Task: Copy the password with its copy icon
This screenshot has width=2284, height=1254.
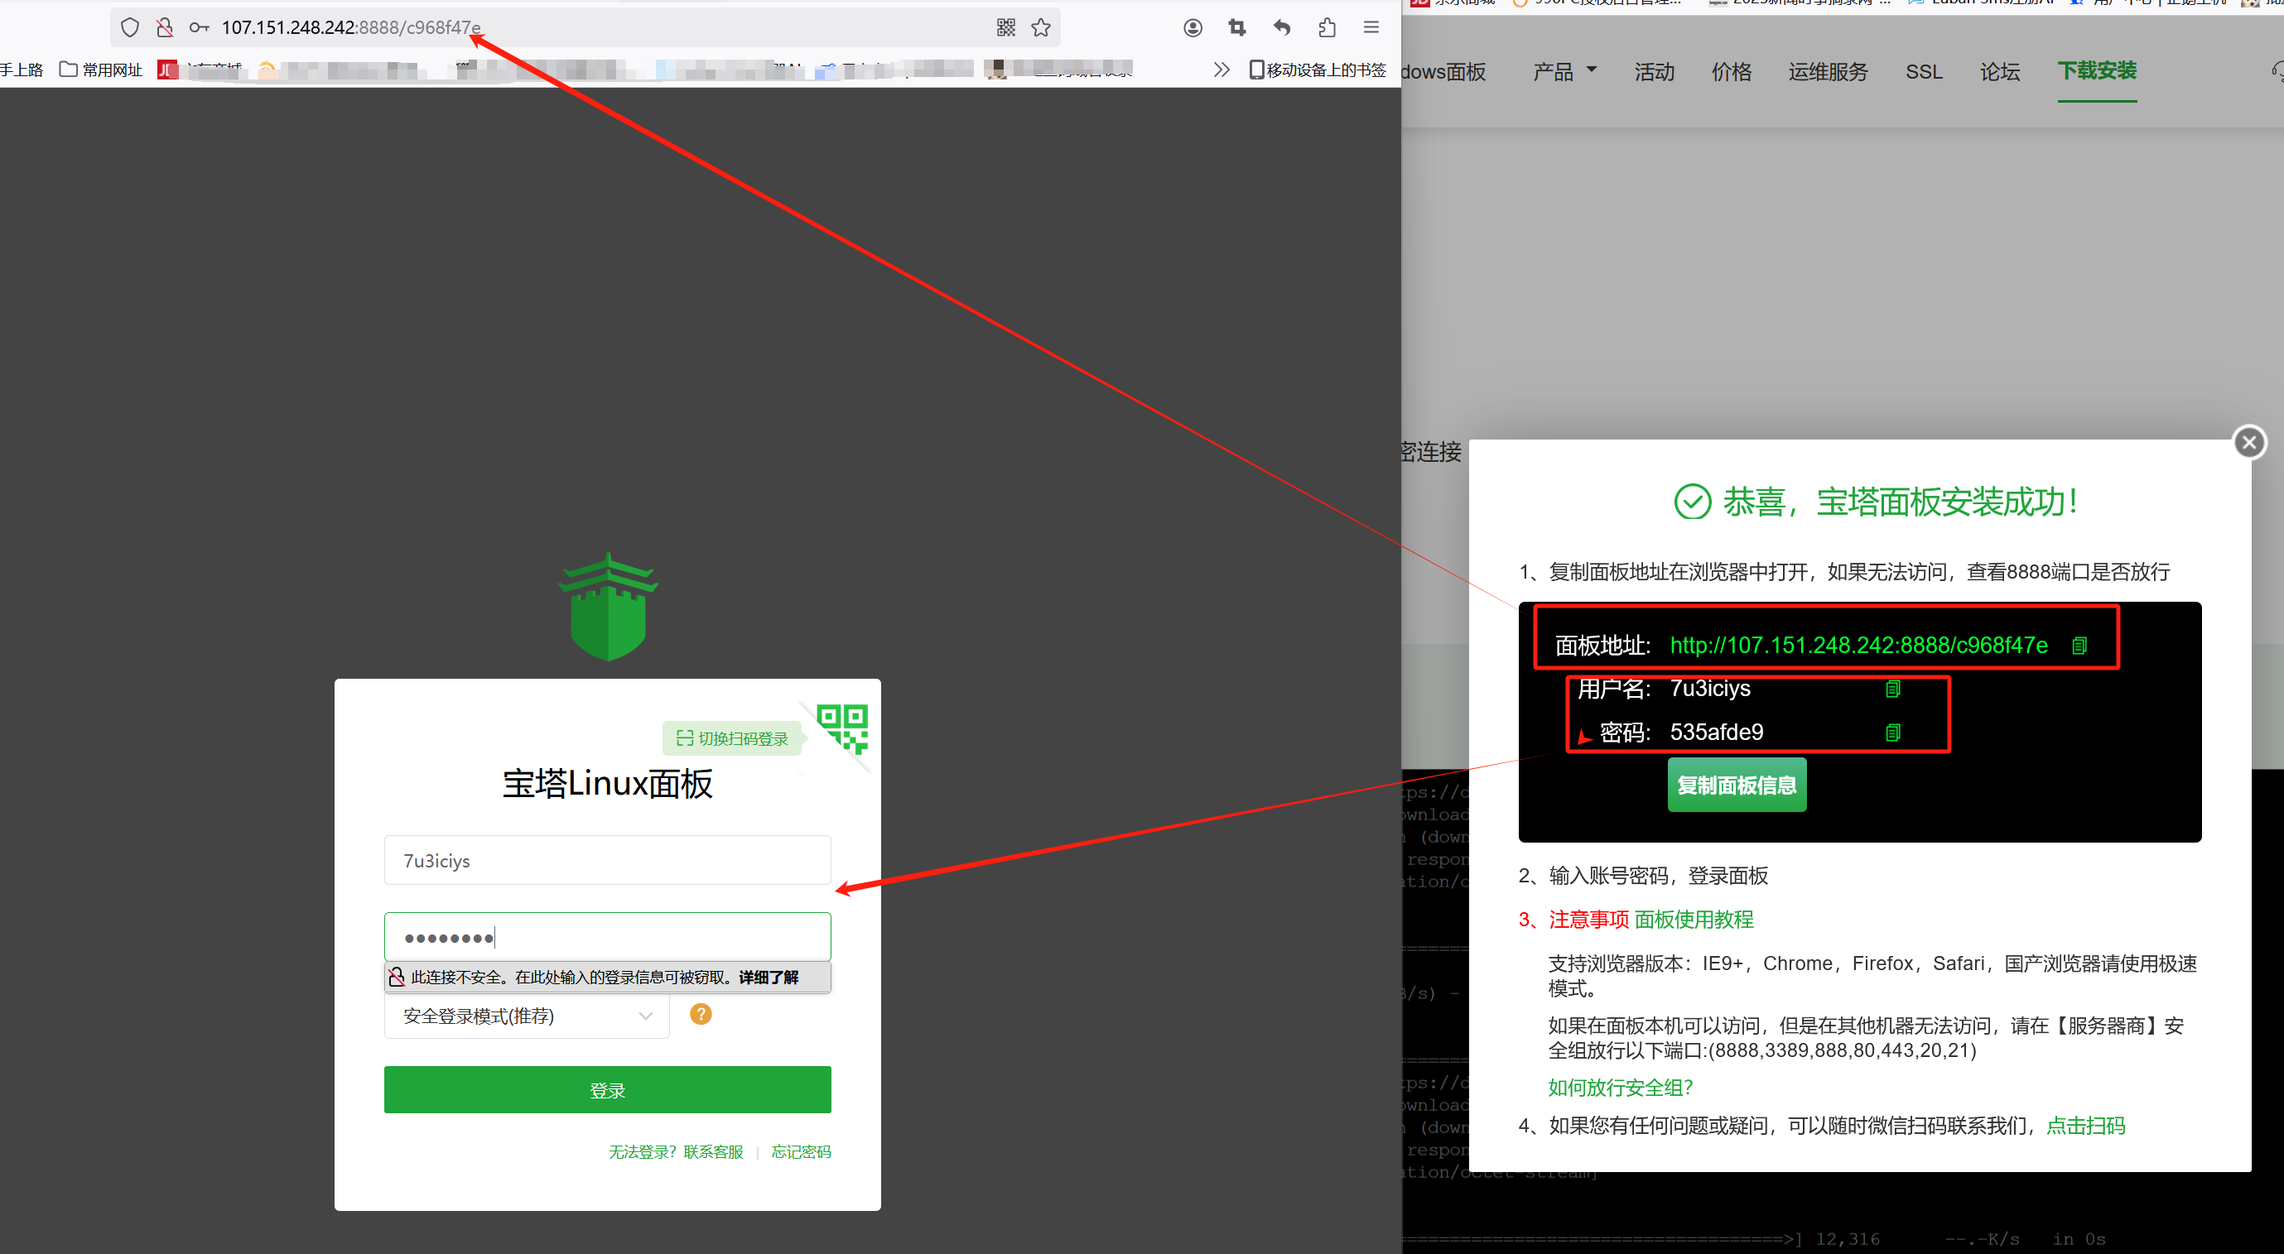Action: click(1893, 732)
